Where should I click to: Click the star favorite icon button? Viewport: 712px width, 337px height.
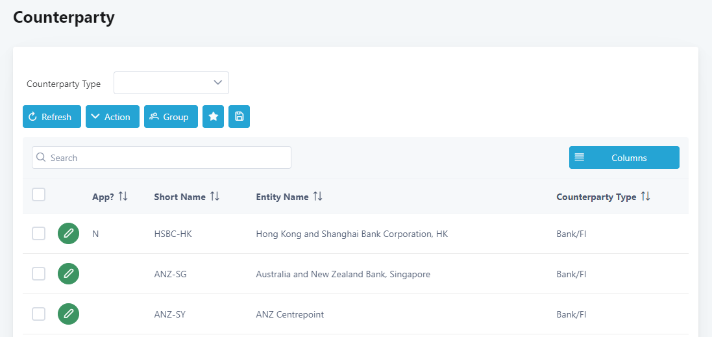(213, 117)
